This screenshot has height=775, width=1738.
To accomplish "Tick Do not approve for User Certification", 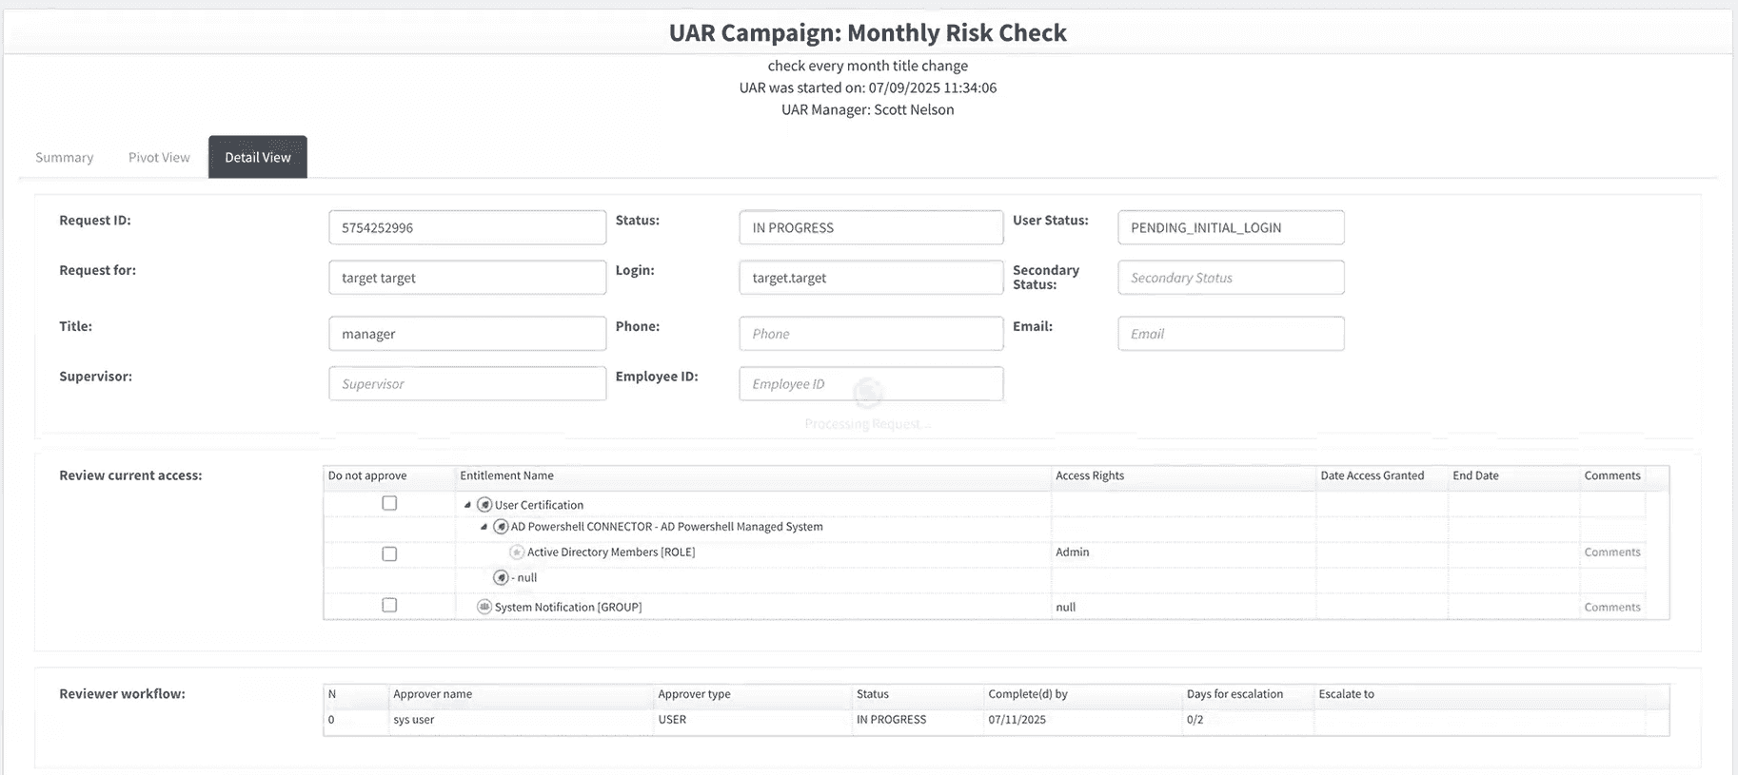I will pos(389,504).
